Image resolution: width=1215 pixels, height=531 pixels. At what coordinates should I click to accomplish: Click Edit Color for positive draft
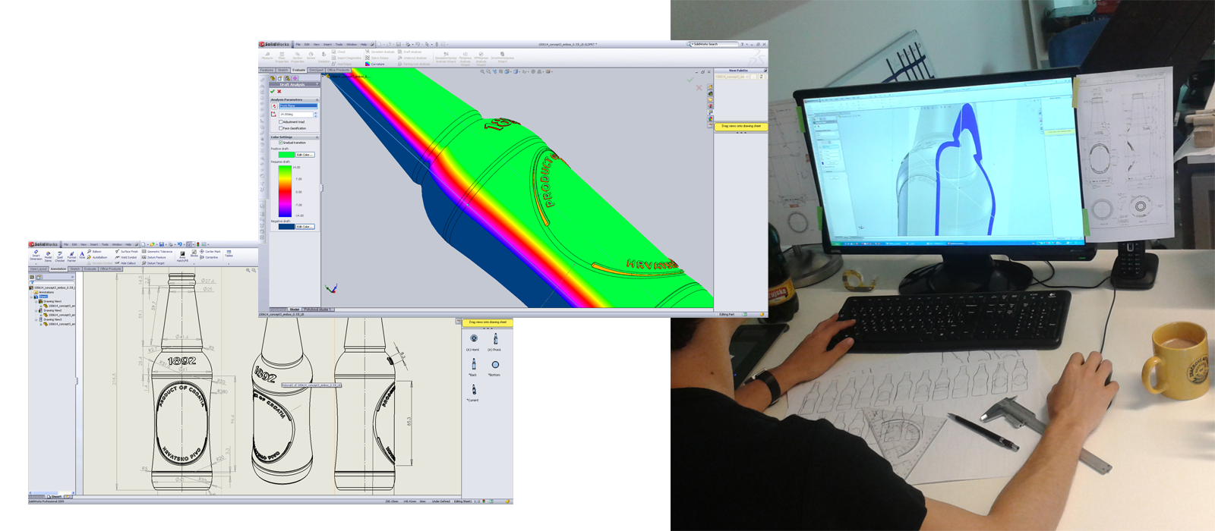click(x=304, y=155)
